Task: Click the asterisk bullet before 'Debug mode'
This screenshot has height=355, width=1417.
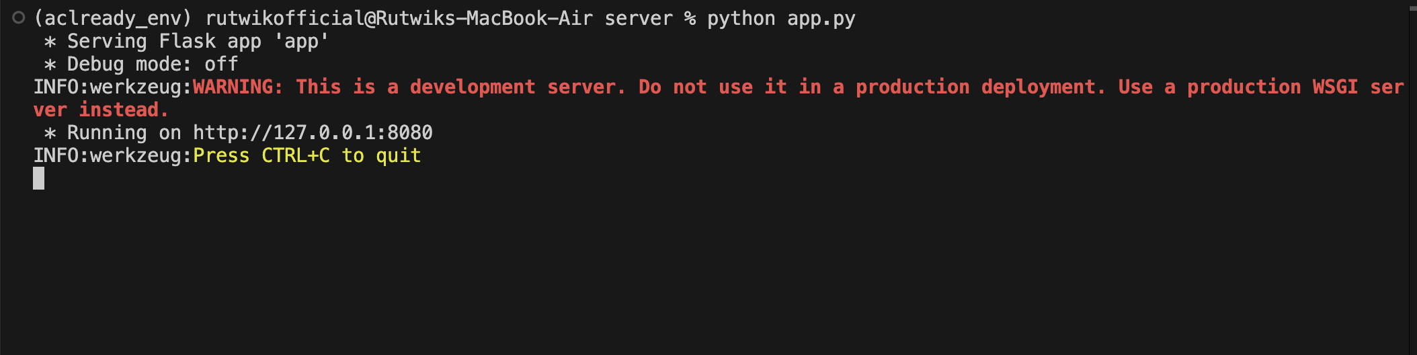Action: [50, 65]
